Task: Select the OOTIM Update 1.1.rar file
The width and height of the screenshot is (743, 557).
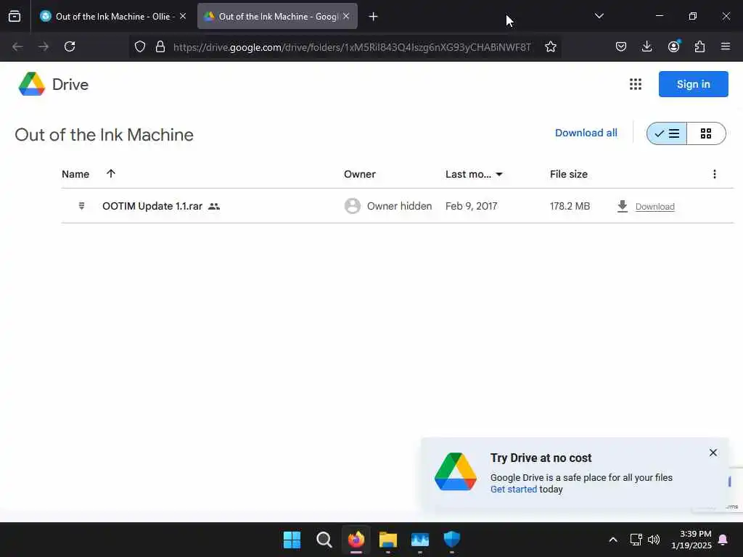Action: (152, 206)
